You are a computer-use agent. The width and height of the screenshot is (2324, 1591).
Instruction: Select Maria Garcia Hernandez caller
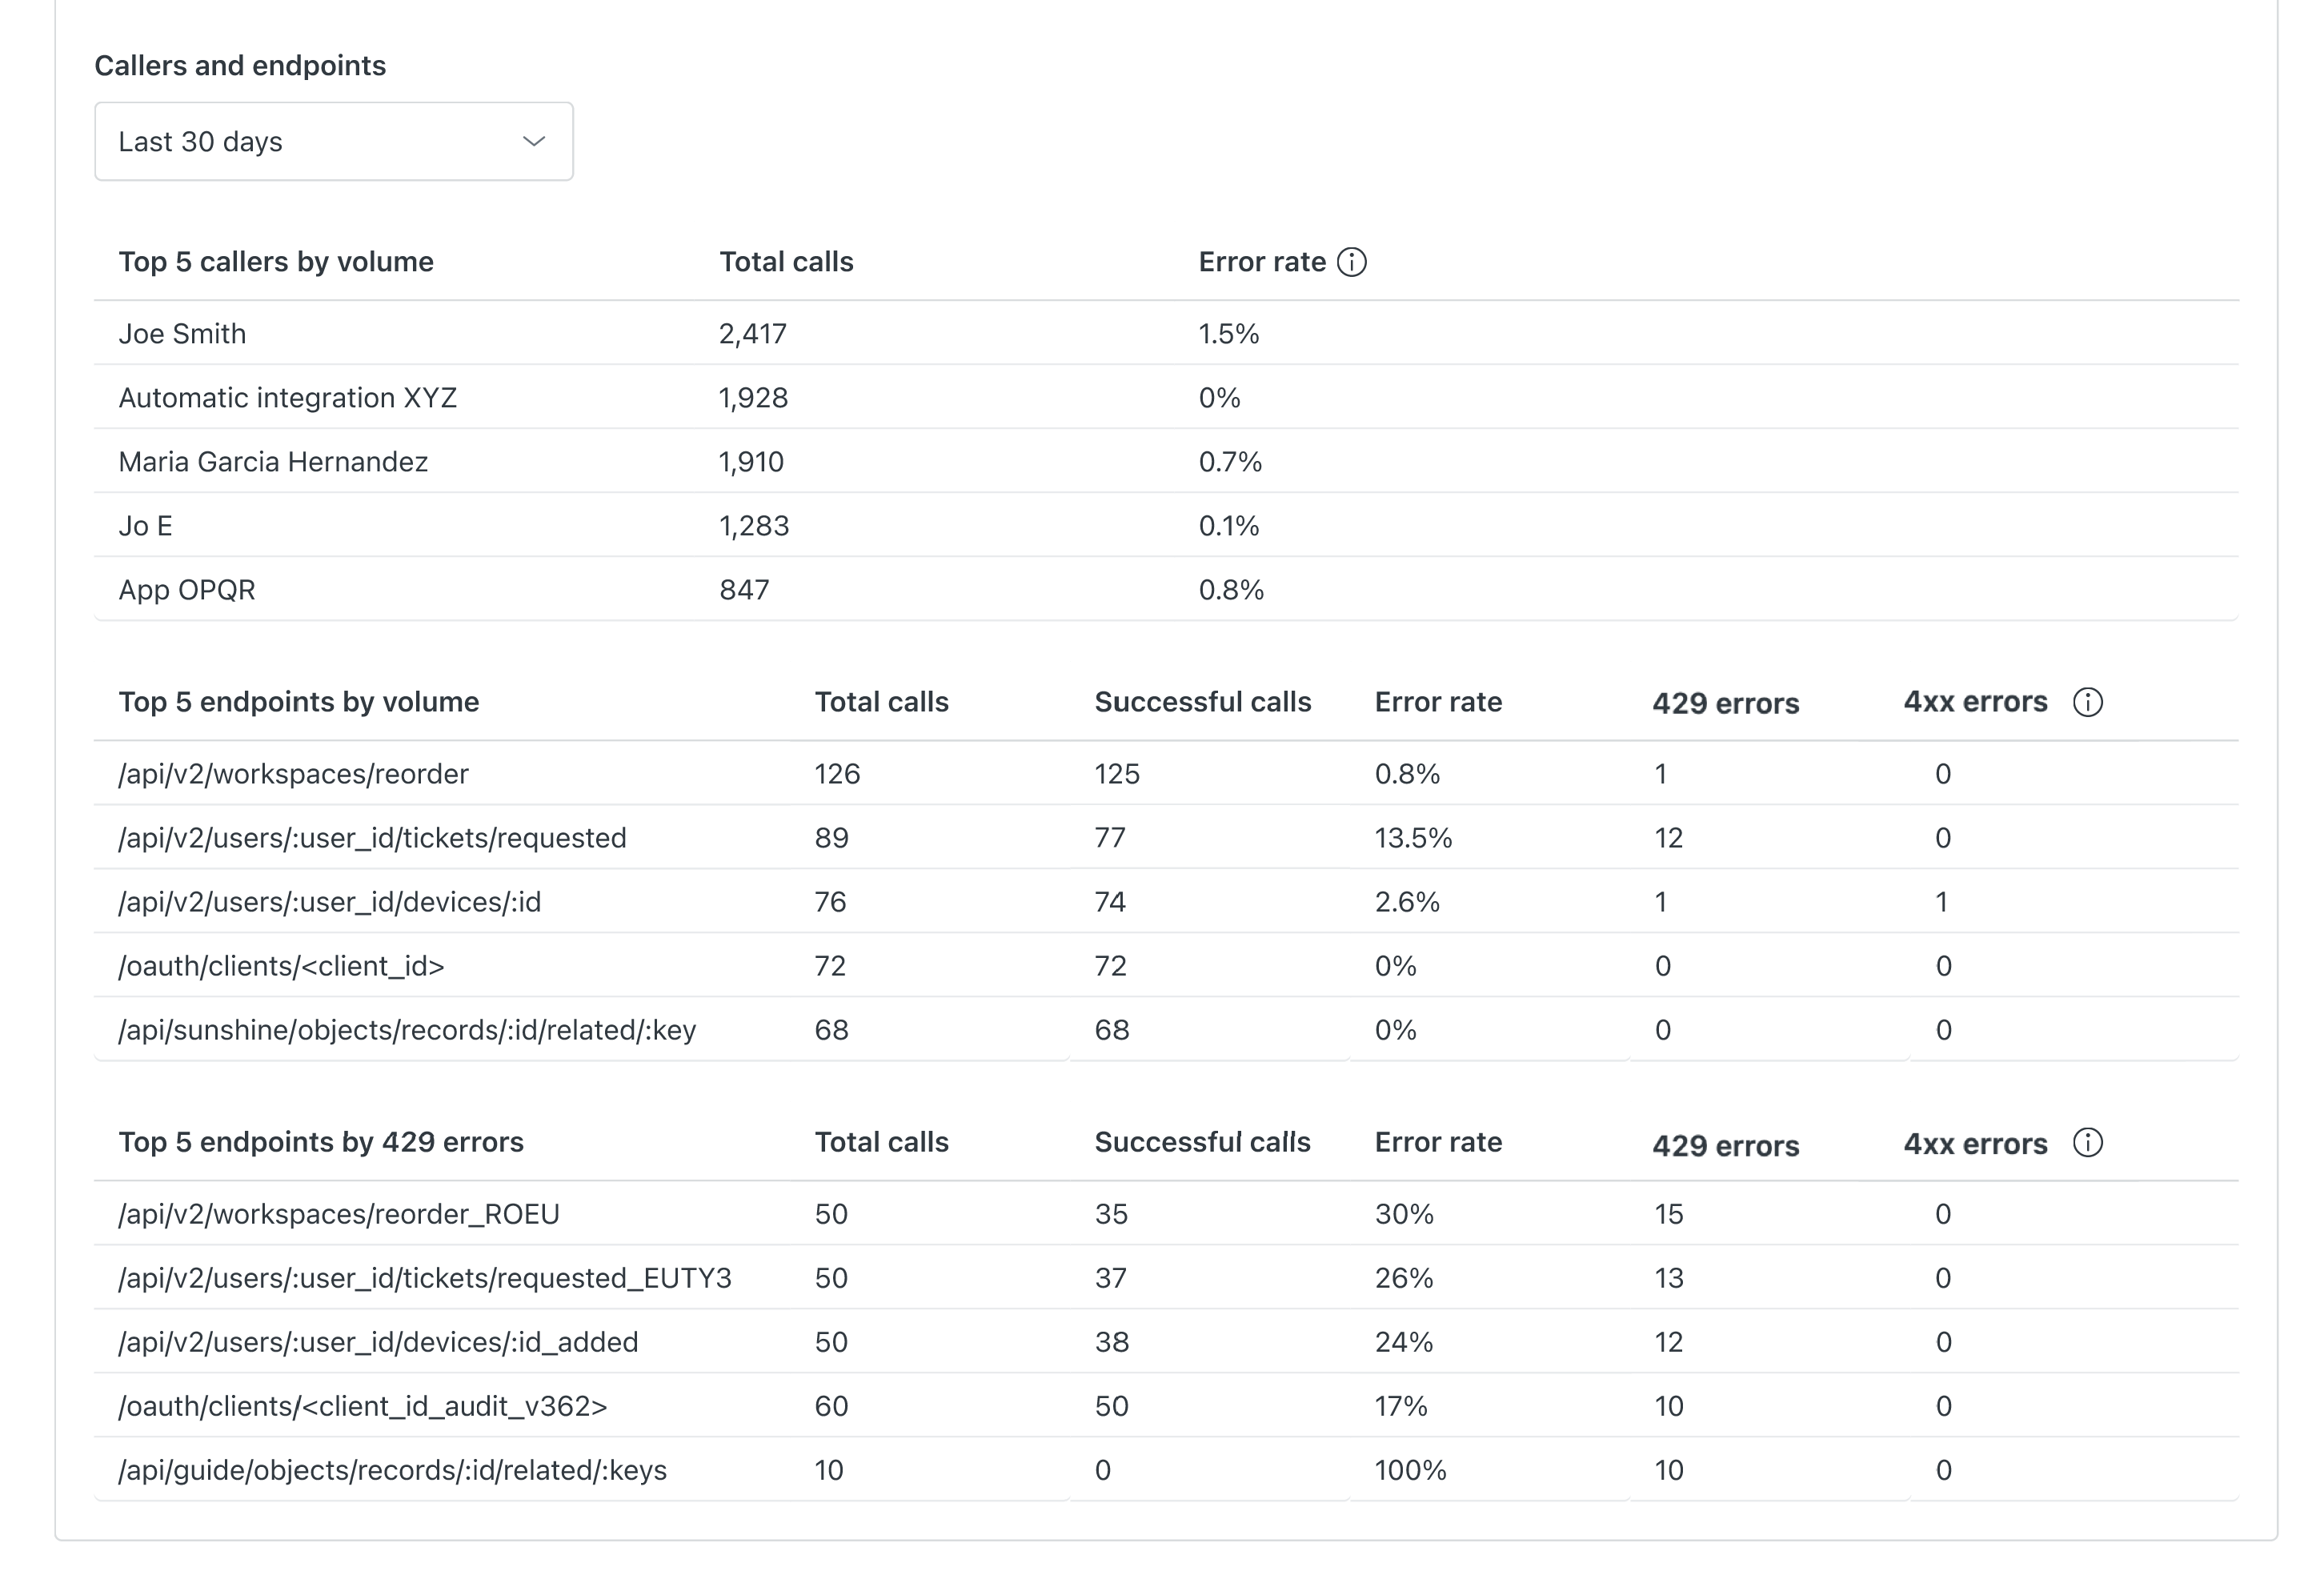273,462
